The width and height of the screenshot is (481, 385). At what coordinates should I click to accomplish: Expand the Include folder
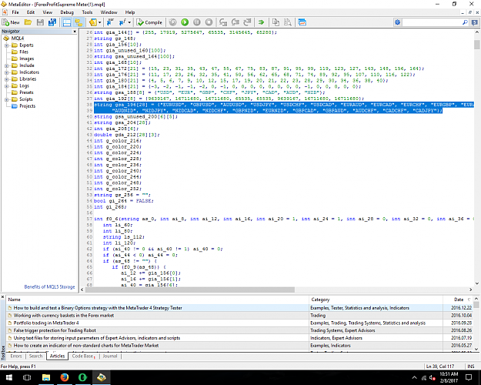(x=6, y=65)
